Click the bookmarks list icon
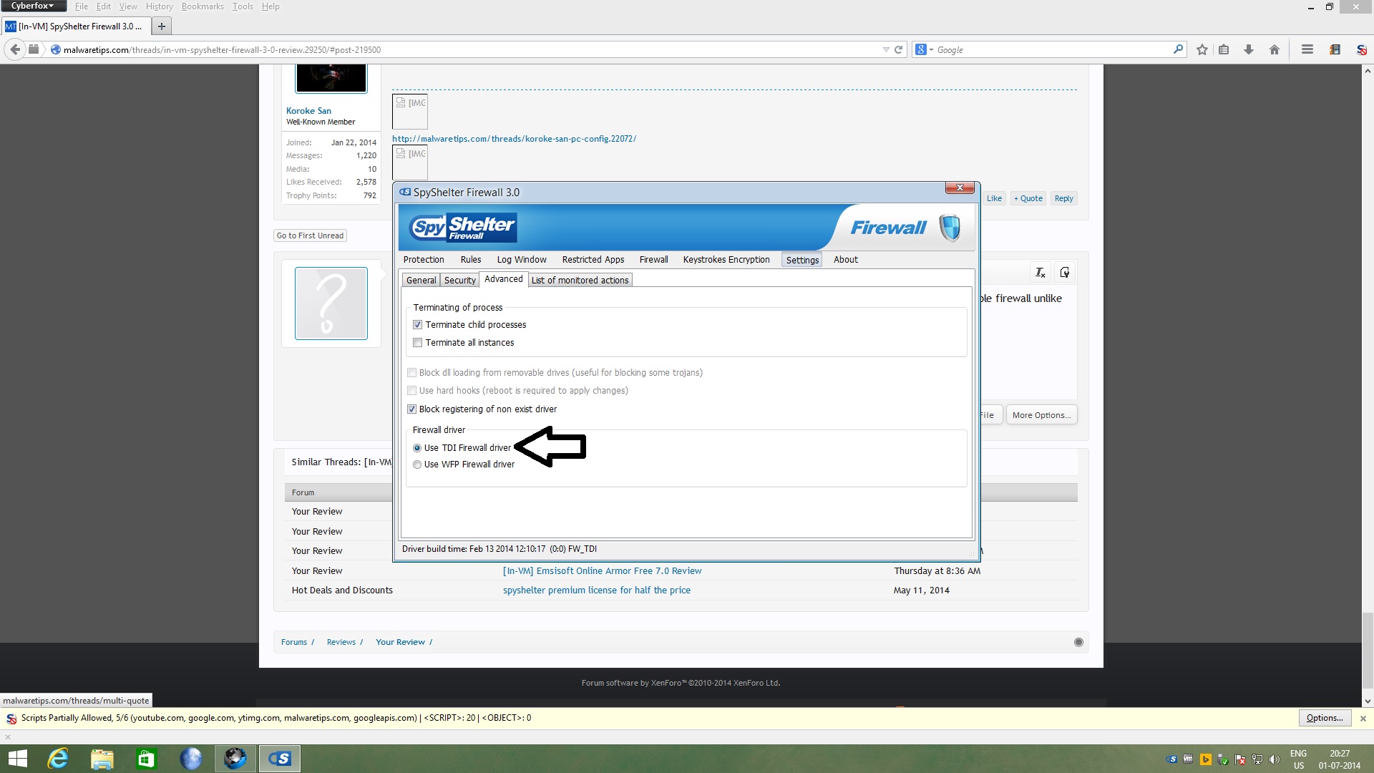This screenshot has height=773, width=1374. (1224, 49)
